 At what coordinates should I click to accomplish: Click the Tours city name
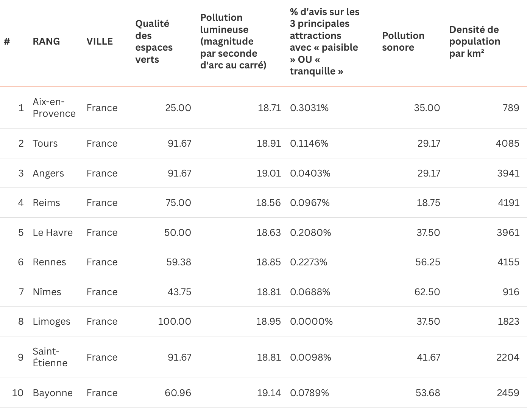45,143
